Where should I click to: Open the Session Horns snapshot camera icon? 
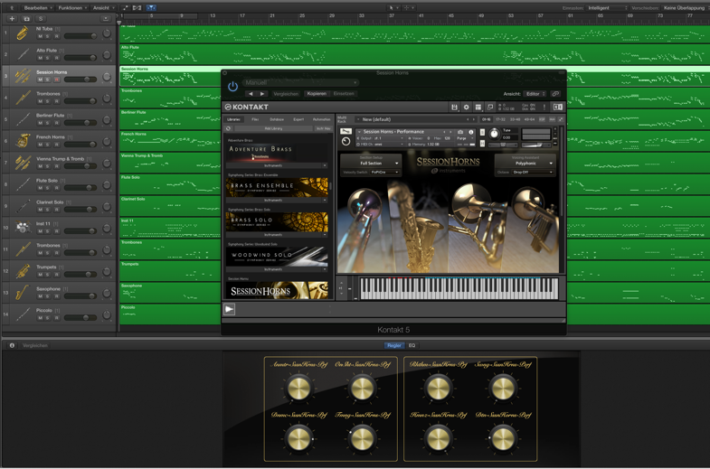460,132
